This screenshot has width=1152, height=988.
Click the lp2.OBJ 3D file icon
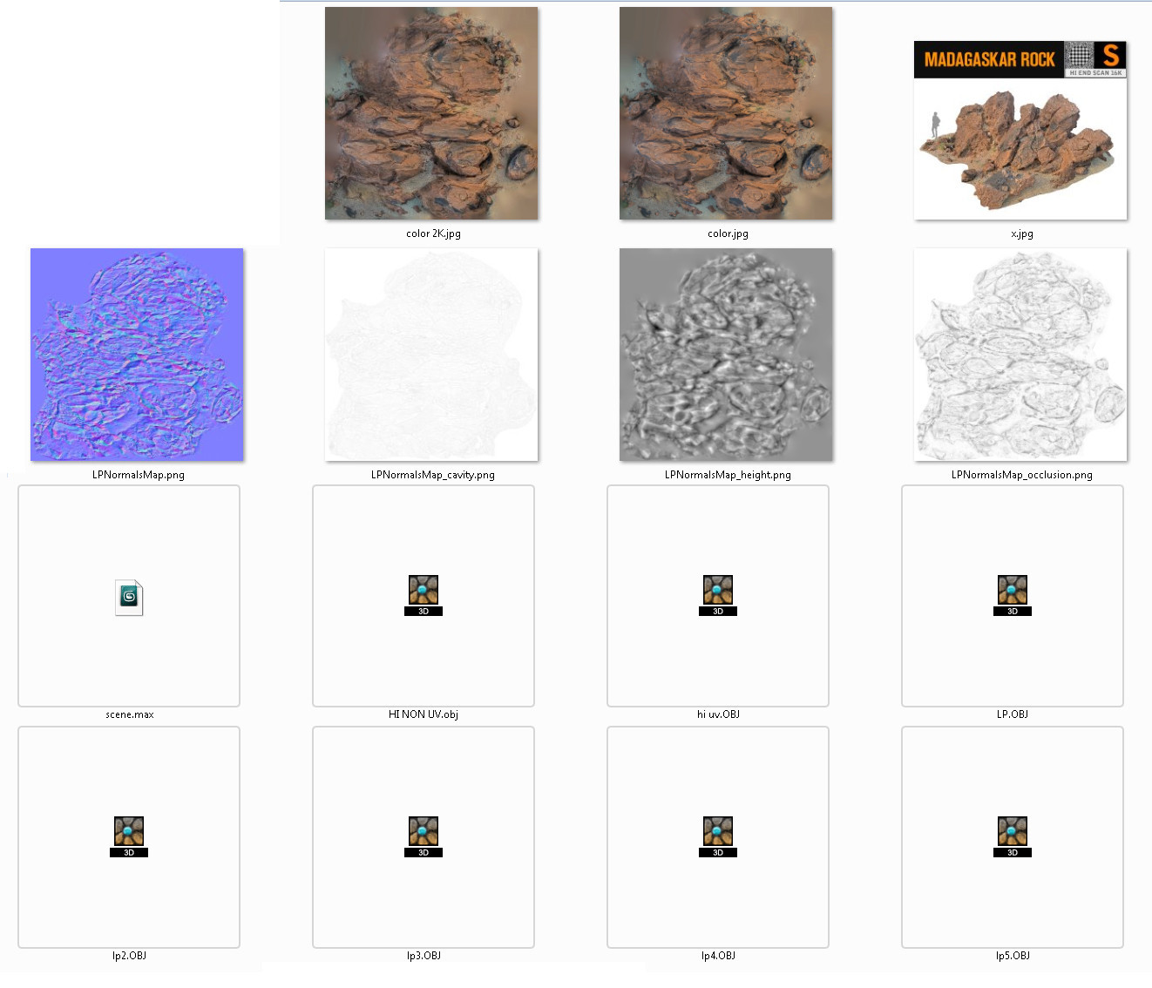click(129, 836)
